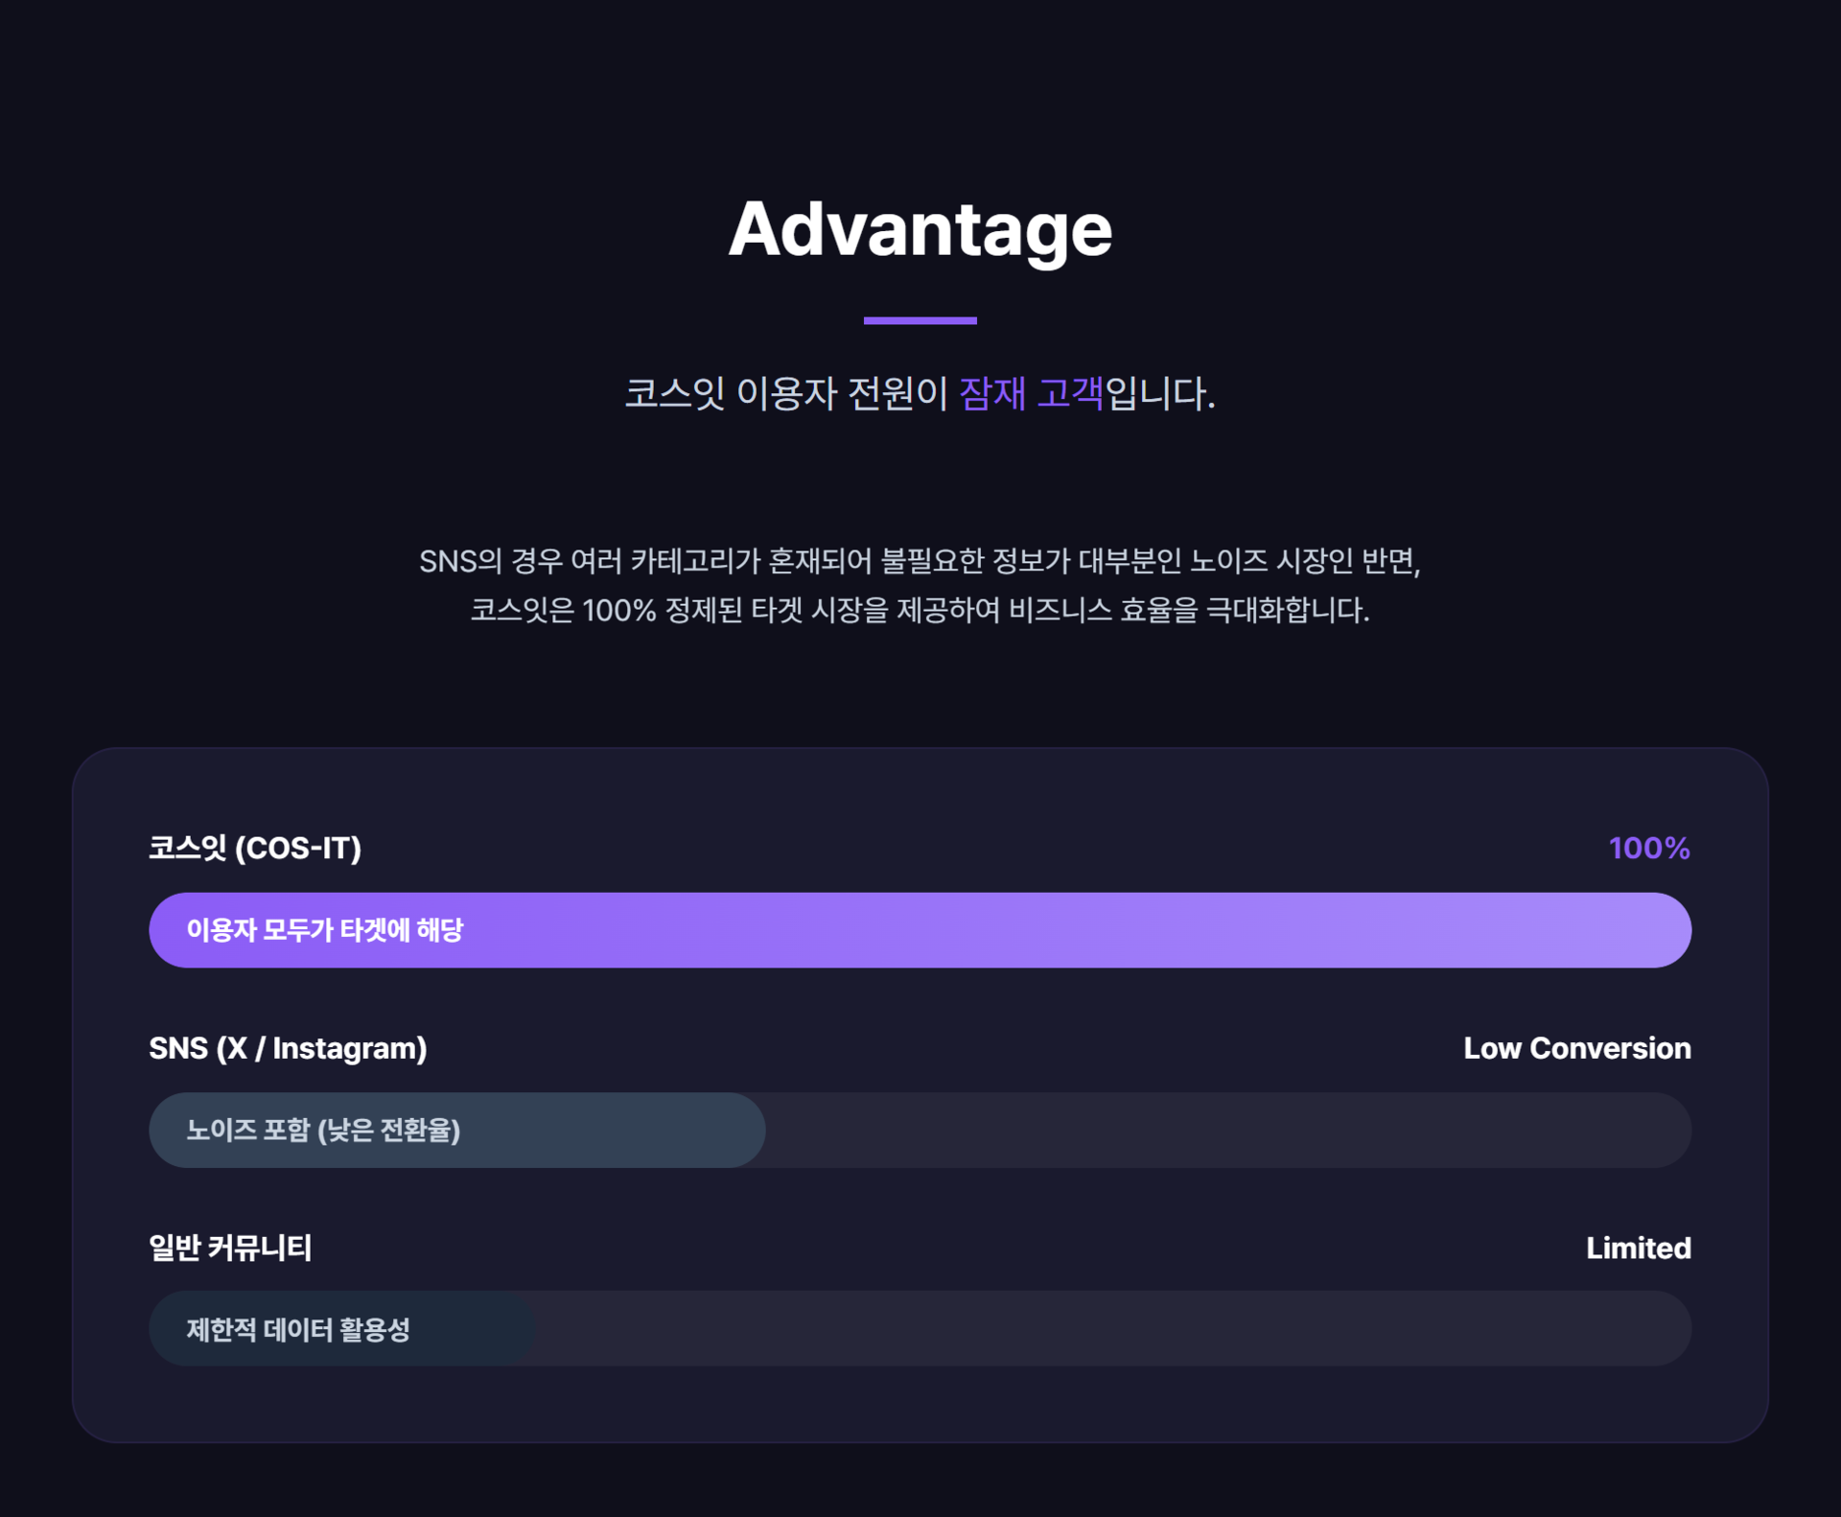
Task: Click the purple 잠재 고객 highlighted text
Action: click(x=1031, y=393)
